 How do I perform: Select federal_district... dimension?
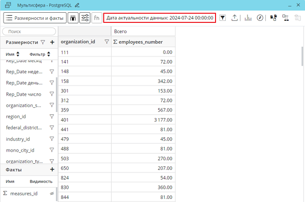24,128
